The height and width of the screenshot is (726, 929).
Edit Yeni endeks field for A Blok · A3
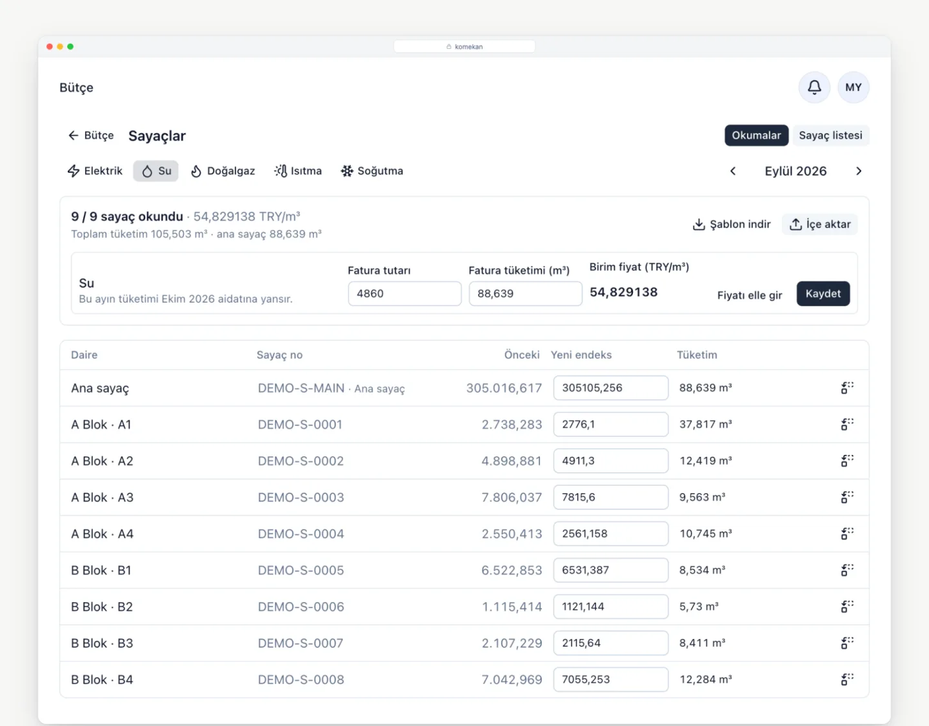click(x=610, y=497)
